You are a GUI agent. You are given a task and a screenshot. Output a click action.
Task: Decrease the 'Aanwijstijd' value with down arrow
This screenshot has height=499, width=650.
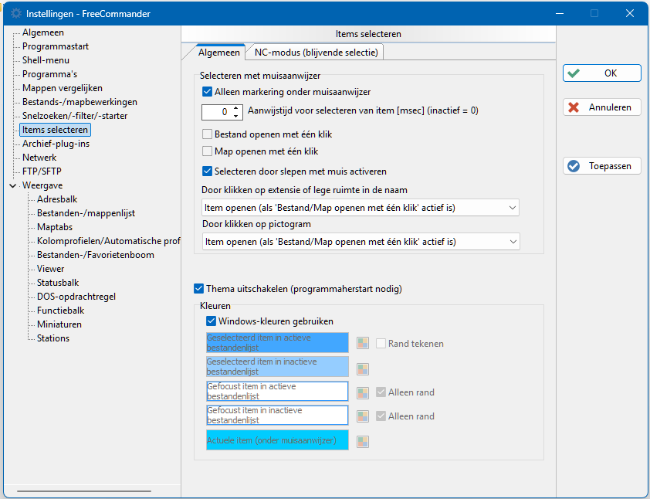(x=236, y=116)
